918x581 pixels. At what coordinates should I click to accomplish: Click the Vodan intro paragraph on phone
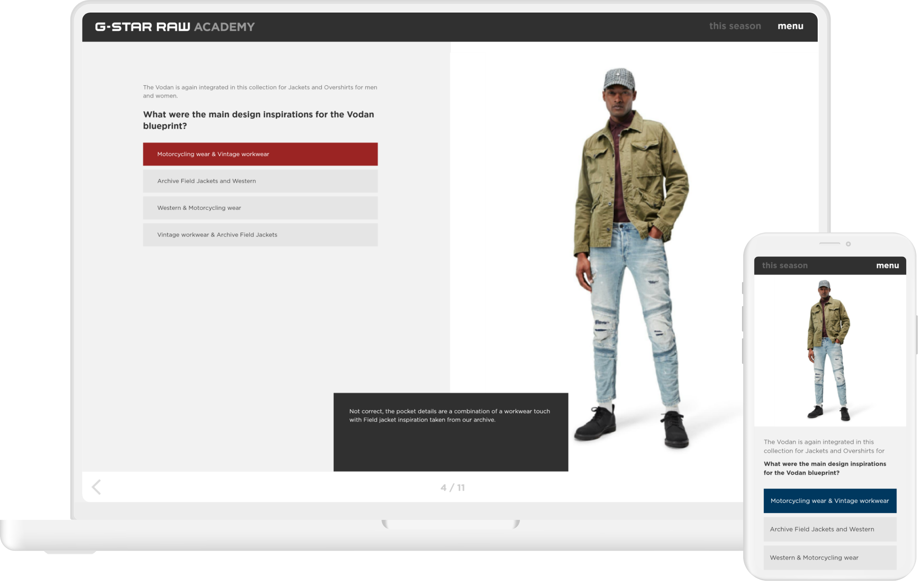824,446
